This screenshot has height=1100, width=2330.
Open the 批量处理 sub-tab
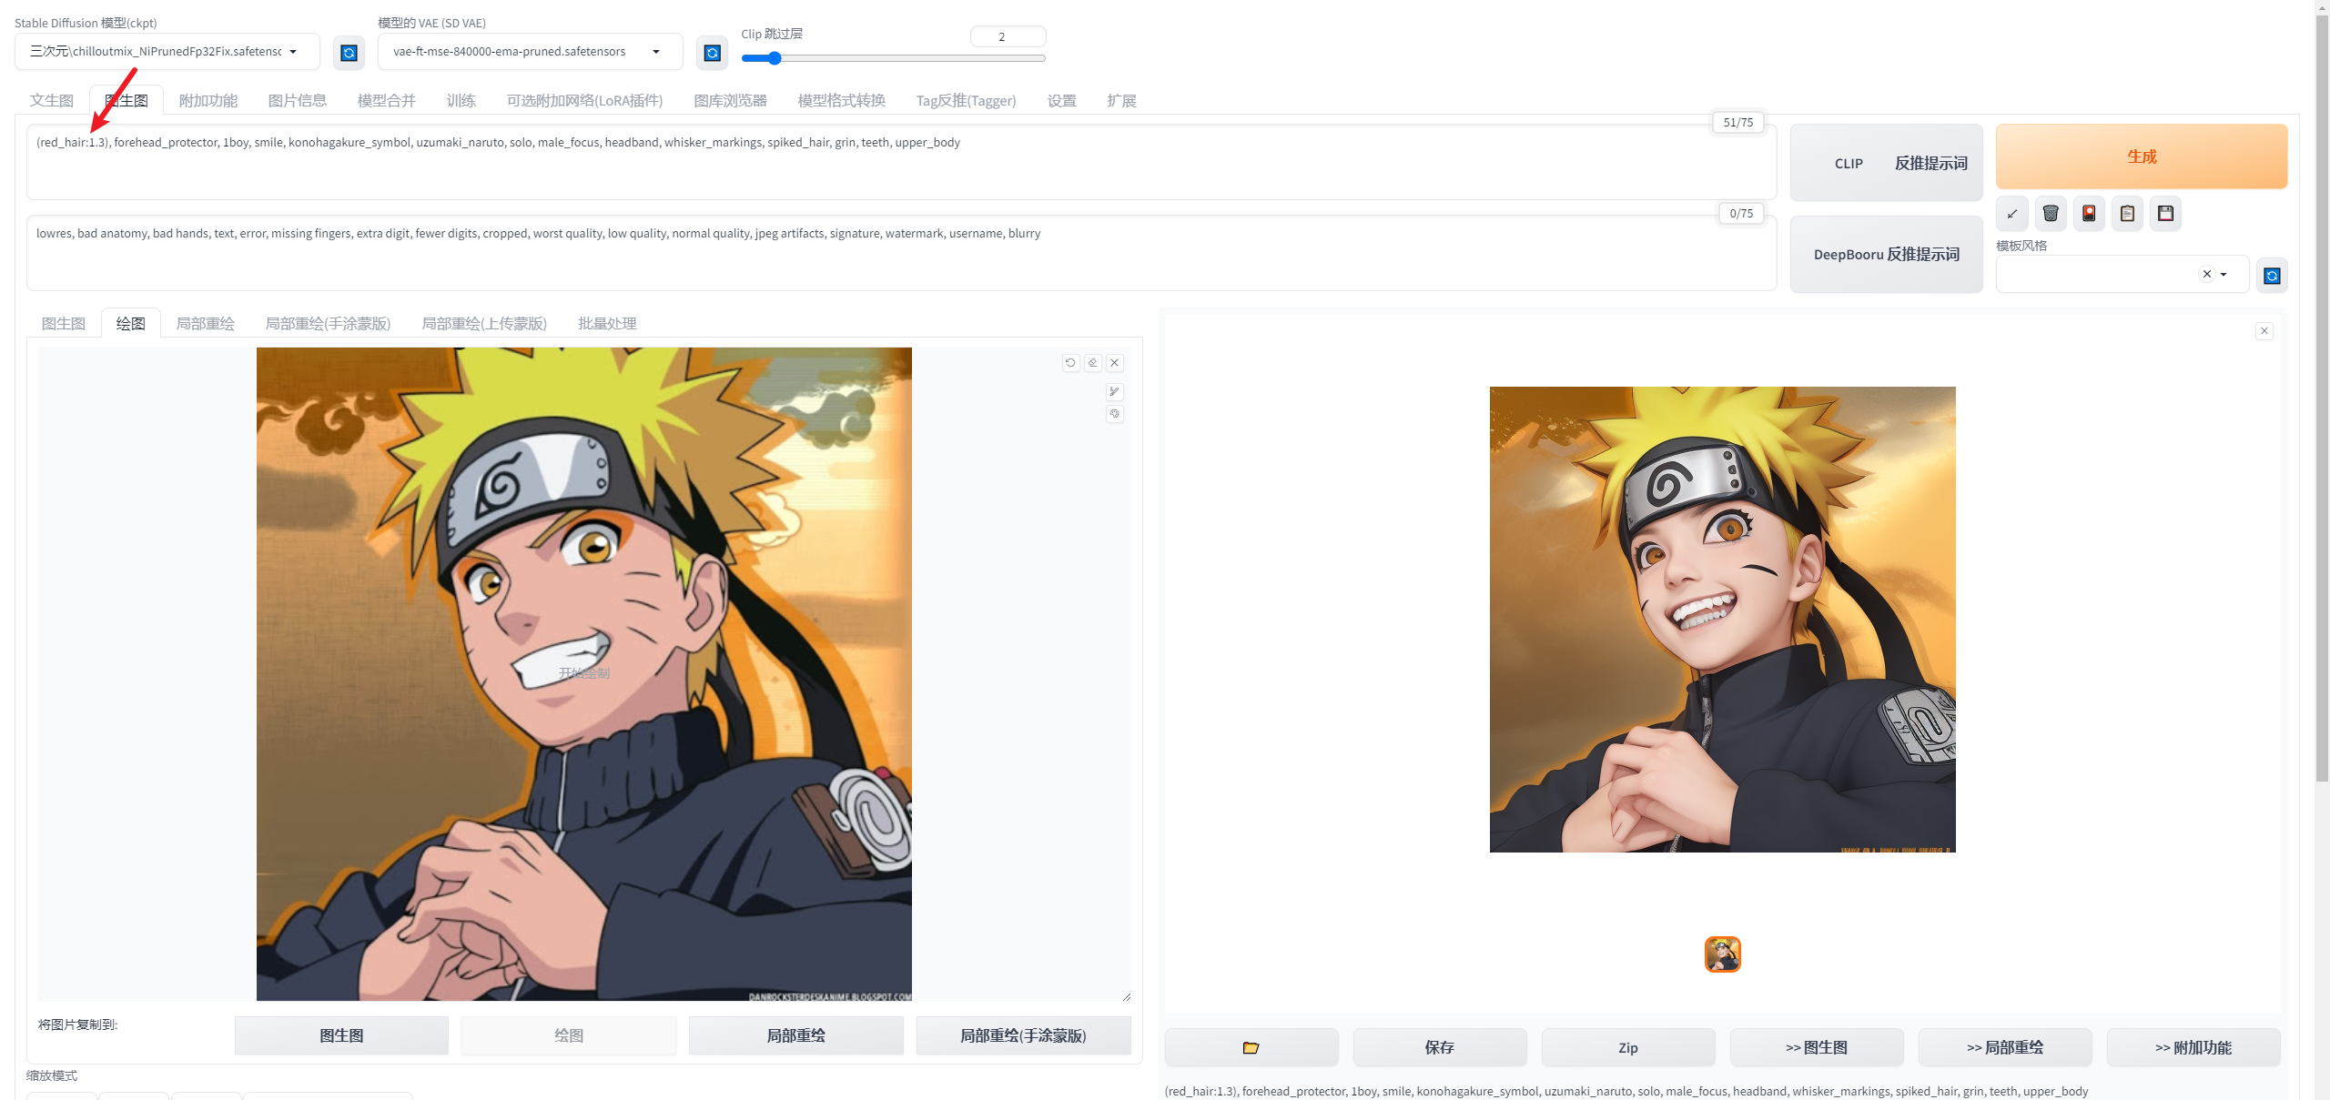click(608, 323)
